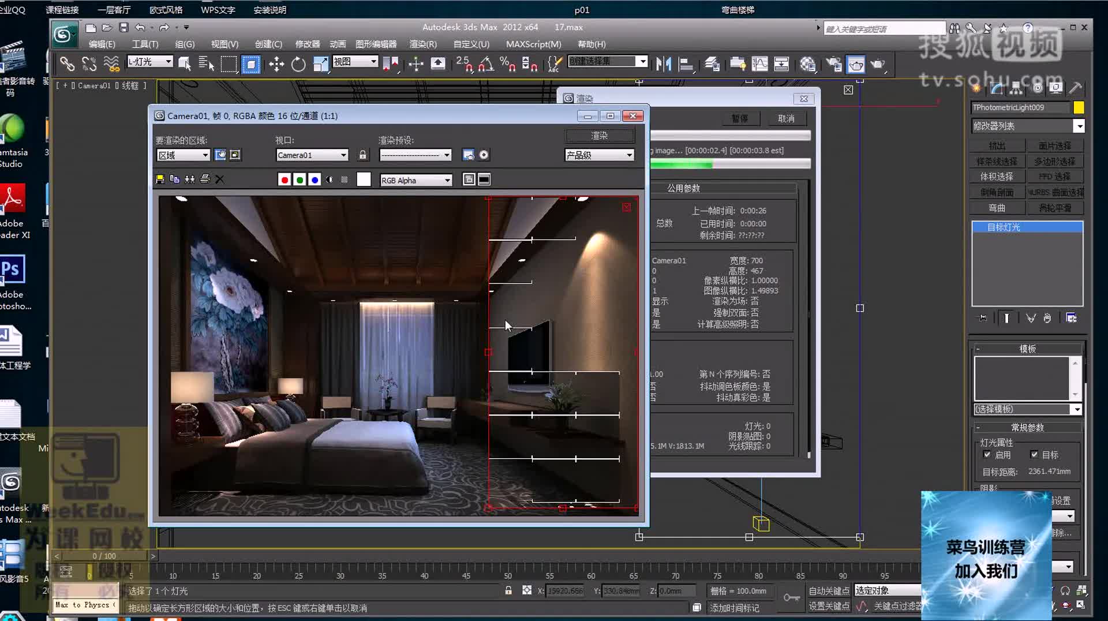Clear the rendered frame buffer with X icon
Image resolution: width=1108 pixels, height=621 pixels.
pyautogui.click(x=220, y=179)
